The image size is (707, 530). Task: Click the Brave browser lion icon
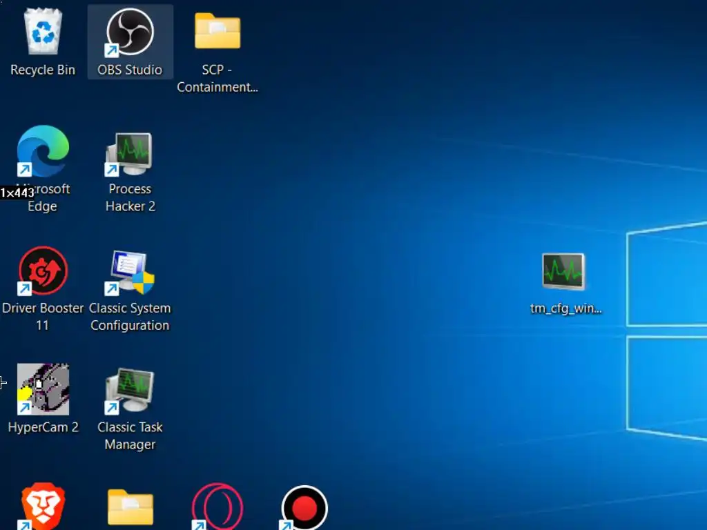click(43, 506)
